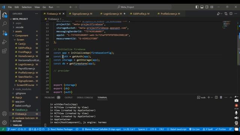Viewport: 240px width, 135px height.
Task: Switch to SignupScreen.js tab
Action: point(81,14)
